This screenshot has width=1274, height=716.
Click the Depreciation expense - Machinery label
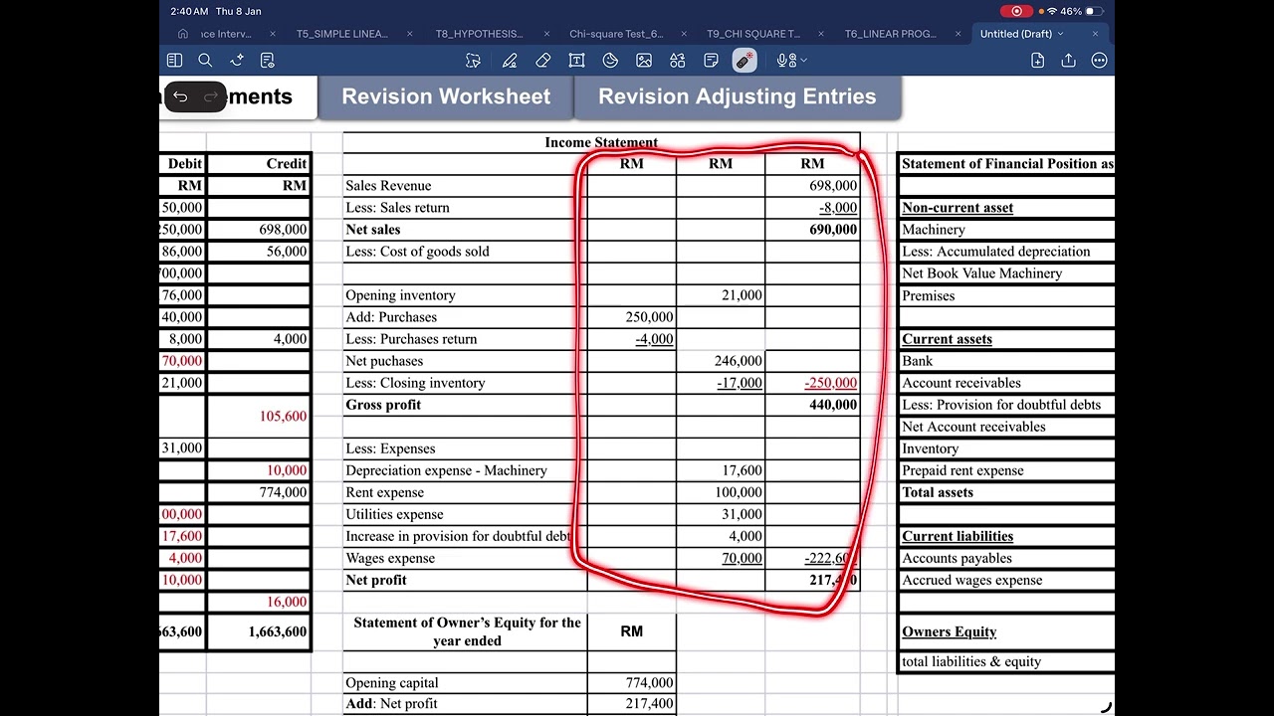tap(446, 470)
